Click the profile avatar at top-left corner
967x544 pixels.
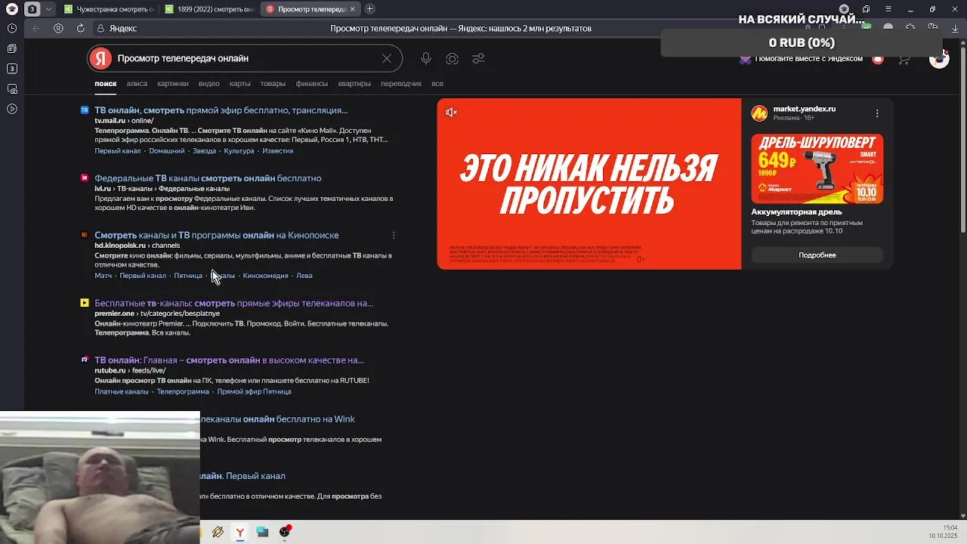12,9
